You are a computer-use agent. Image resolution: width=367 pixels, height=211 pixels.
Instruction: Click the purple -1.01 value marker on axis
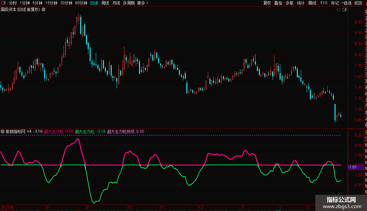click(353, 168)
